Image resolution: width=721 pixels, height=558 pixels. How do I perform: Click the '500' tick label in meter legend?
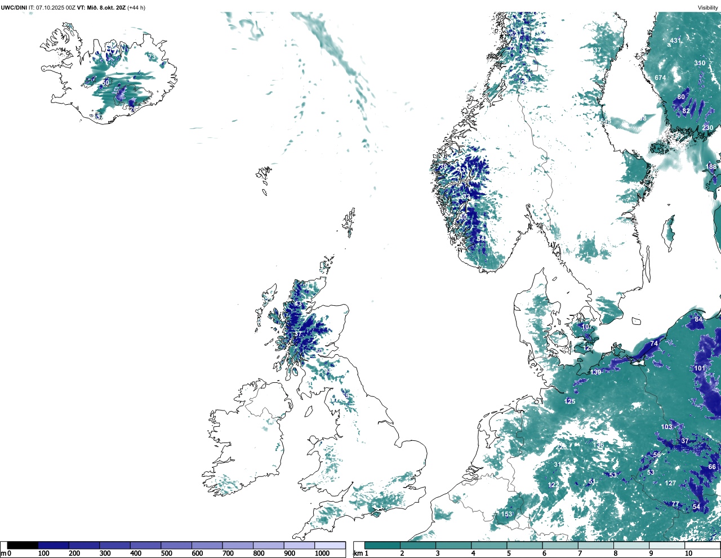coord(166,553)
